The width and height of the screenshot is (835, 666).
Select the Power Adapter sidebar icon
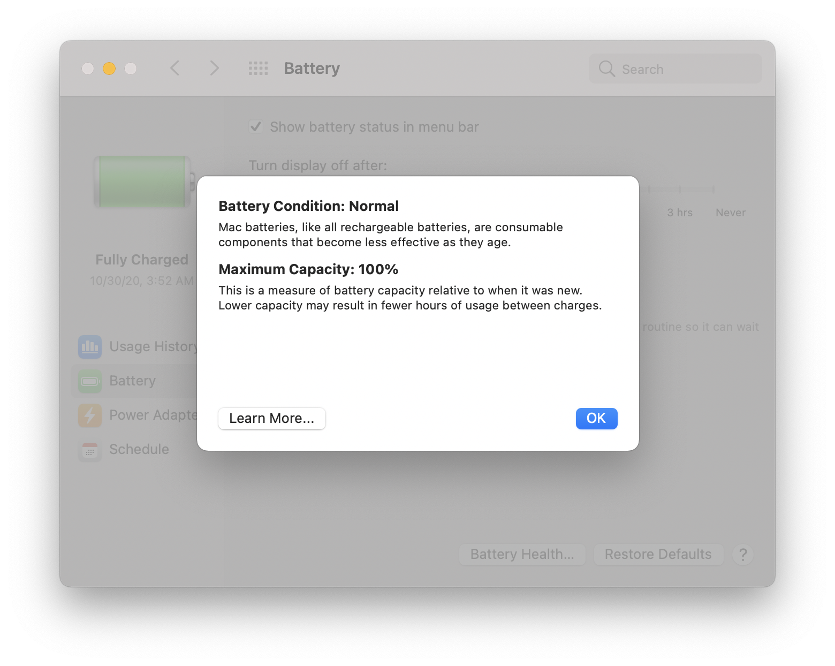click(x=89, y=415)
